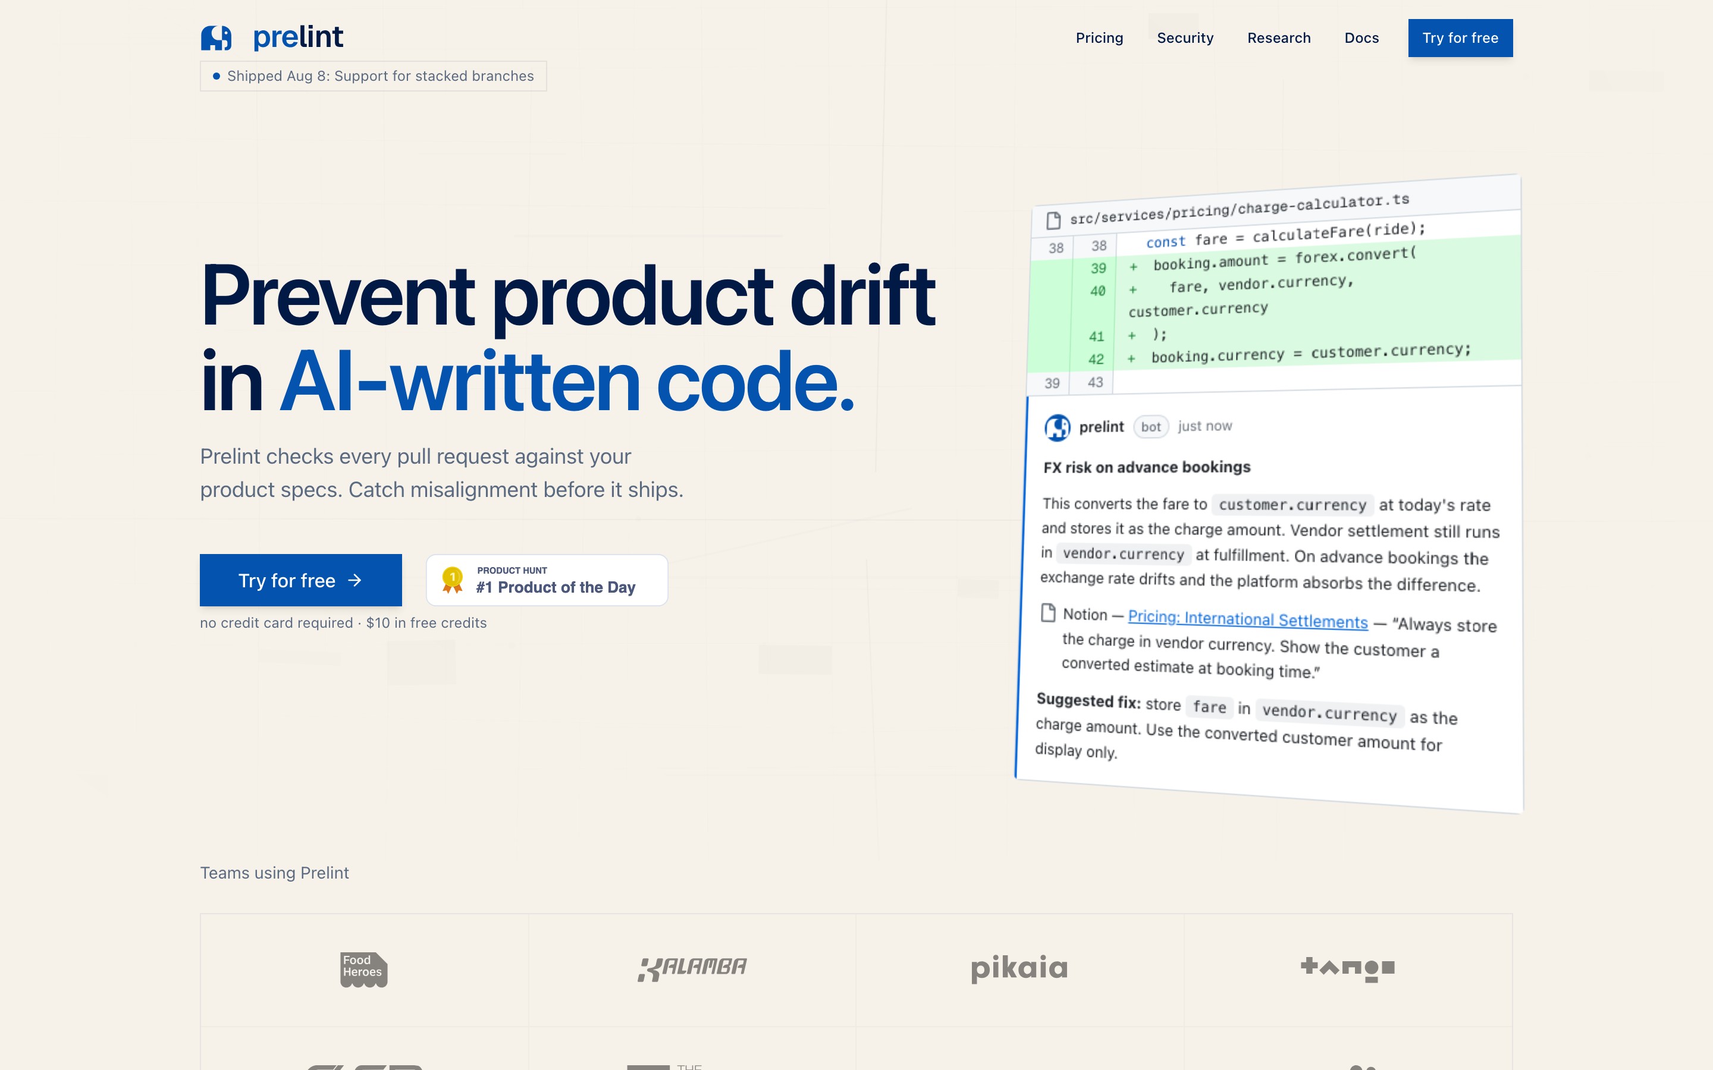The image size is (1713, 1070).
Task: Click the customer.currency code chip
Action: [x=1292, y=505]
